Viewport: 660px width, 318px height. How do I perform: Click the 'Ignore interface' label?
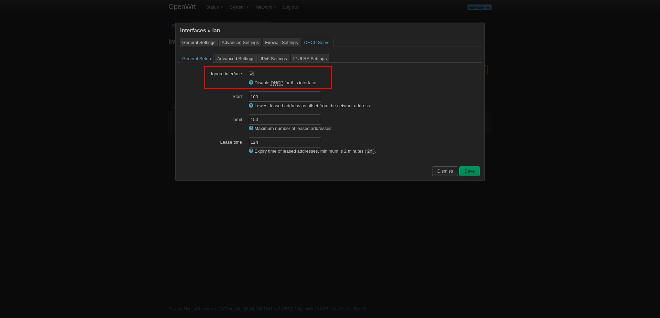coord(227,74)
